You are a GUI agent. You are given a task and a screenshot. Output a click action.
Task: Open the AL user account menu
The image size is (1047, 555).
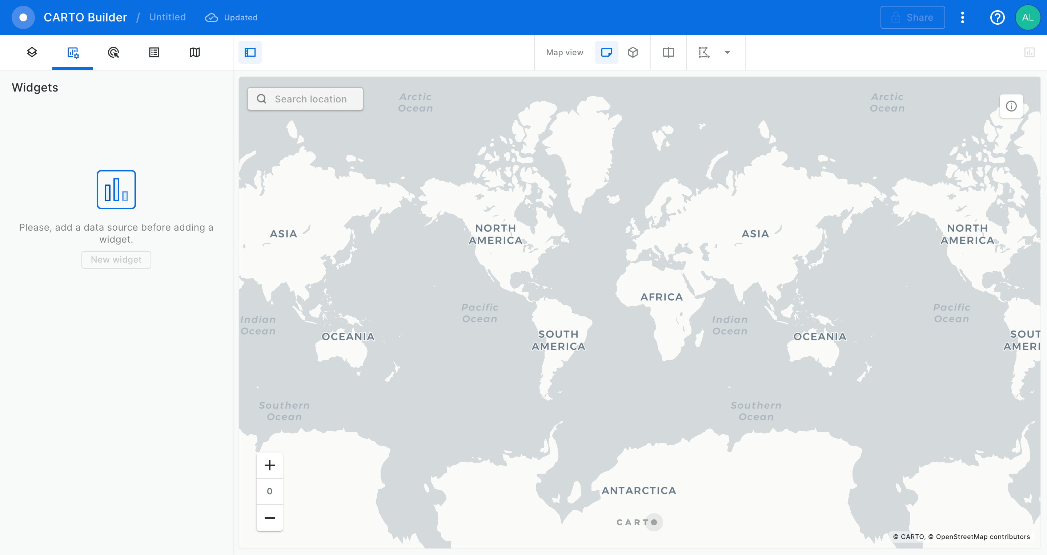pyautogui.click(x=1027, y=17)
